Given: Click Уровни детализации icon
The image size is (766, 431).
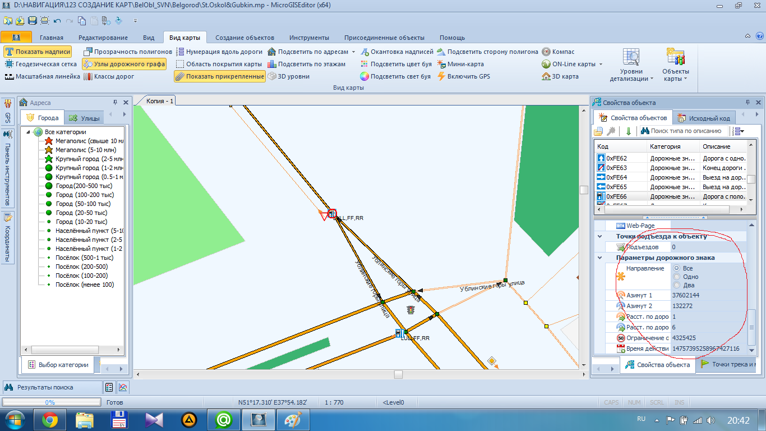Looking at the screenshot, I should tap(631, 58).
